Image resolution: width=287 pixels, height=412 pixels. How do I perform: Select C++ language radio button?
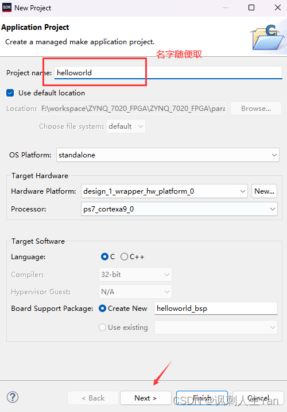pos(124,256)
